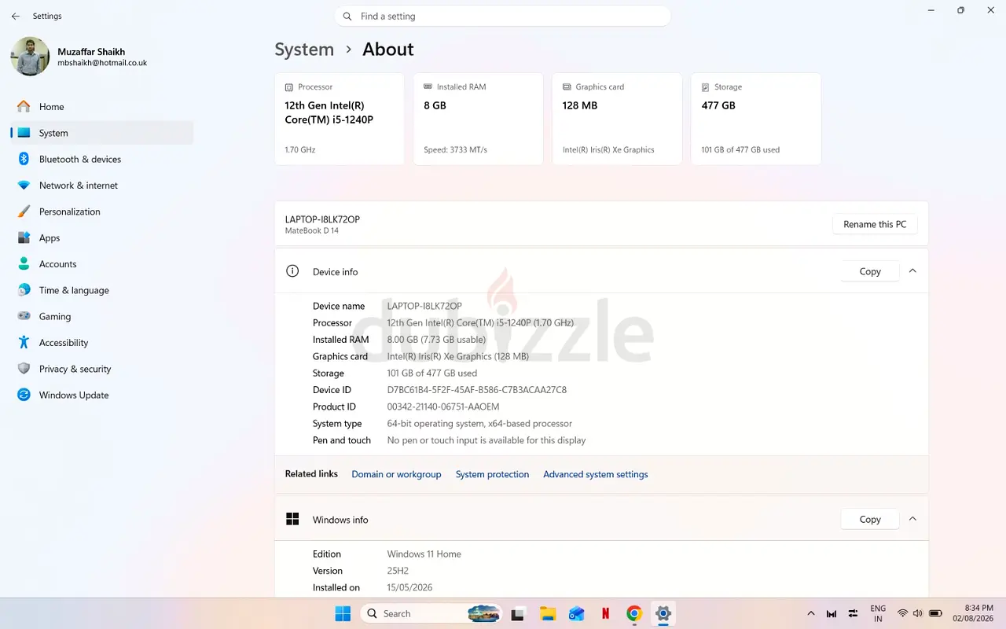Click the Muzaffar Shaikh profile picture

tap(30, 57)
